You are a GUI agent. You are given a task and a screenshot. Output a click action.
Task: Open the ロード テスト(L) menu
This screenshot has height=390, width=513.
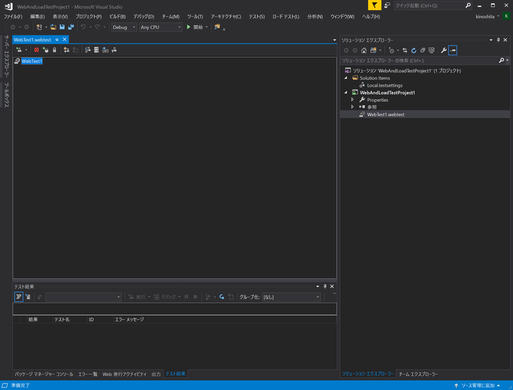point(286,17)
